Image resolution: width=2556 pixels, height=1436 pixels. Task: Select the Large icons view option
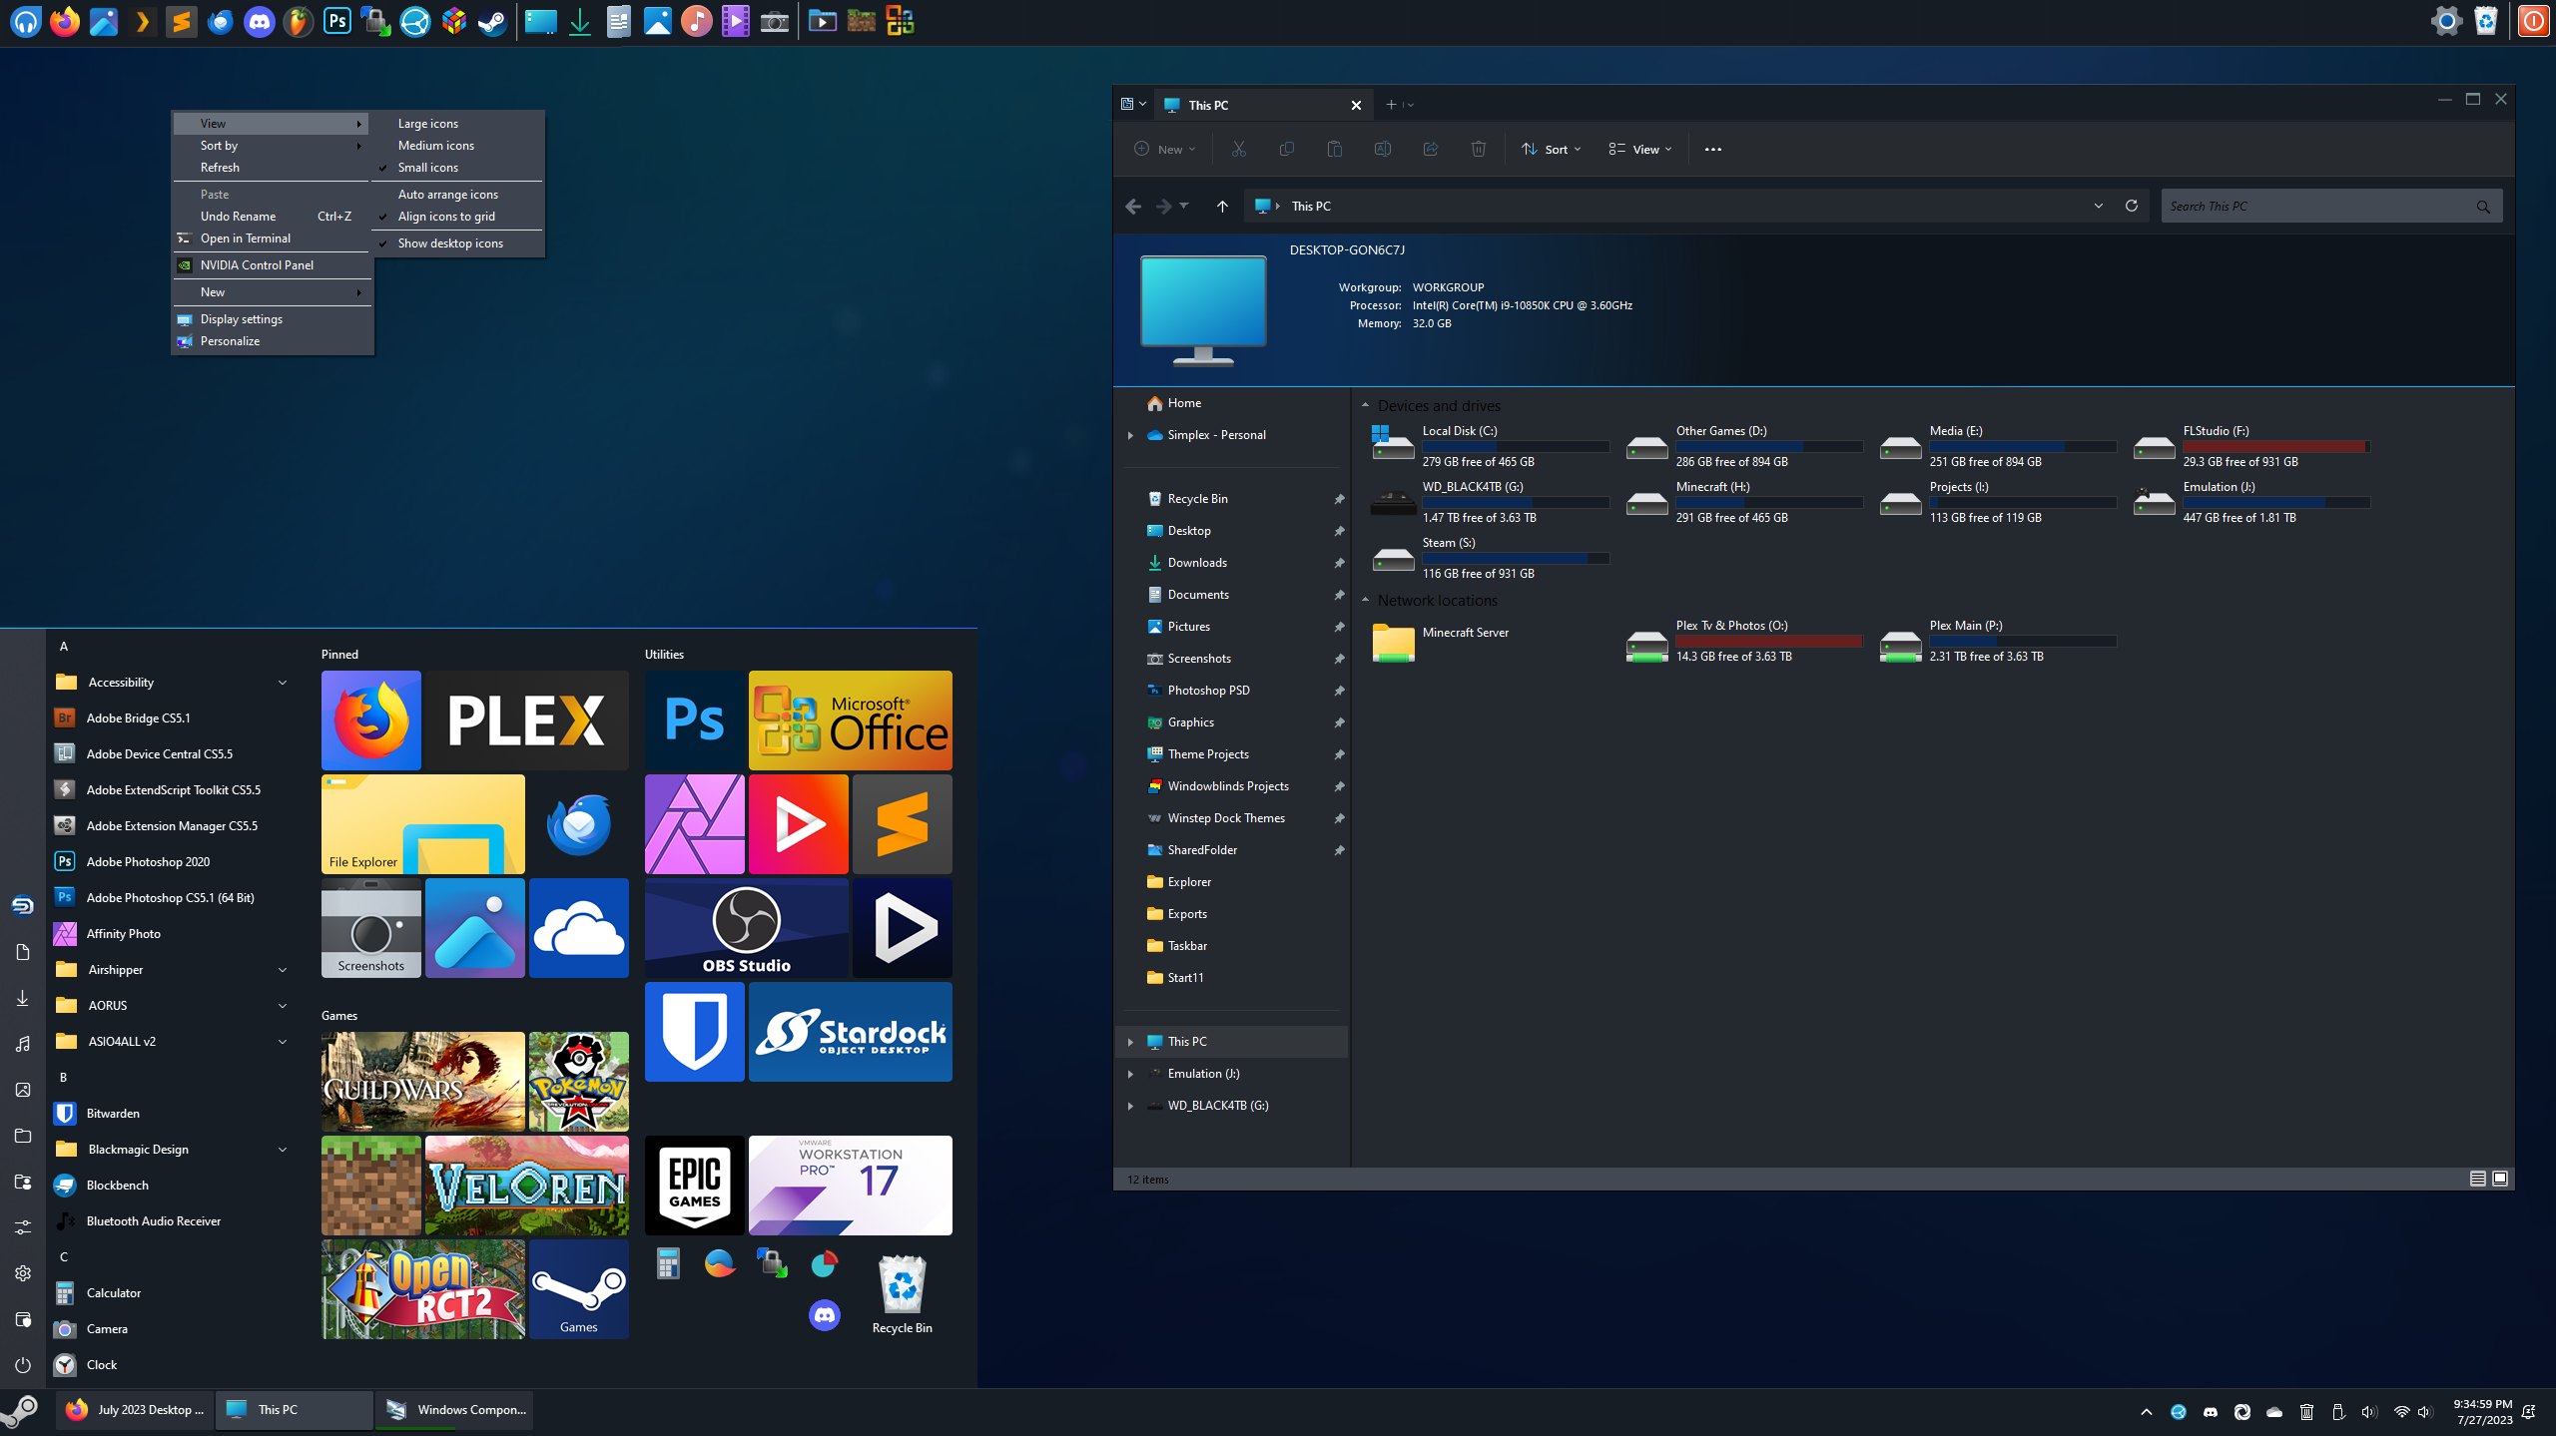click(x=457, y=124)
